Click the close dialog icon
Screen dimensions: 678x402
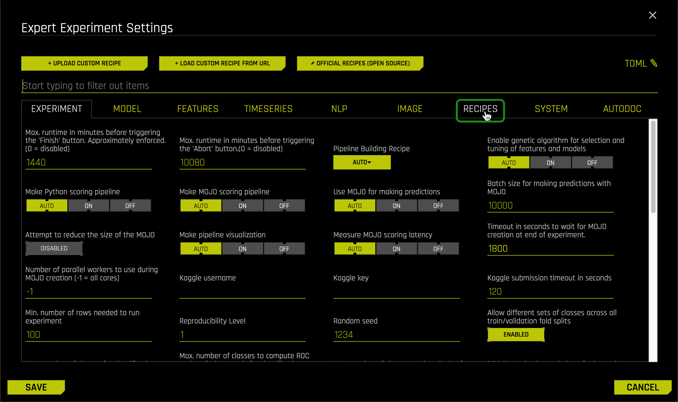[x=652, y=15]
